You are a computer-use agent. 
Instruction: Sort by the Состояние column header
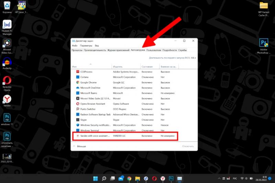[x=147, y=66]
